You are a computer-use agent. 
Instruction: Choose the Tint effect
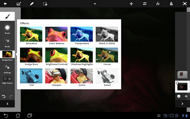pyautogui.click(x=31, y=77)
